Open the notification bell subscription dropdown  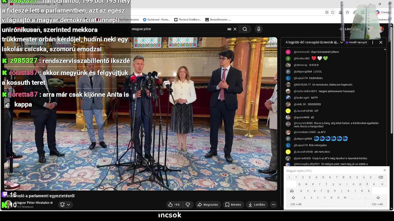(65, 204)
